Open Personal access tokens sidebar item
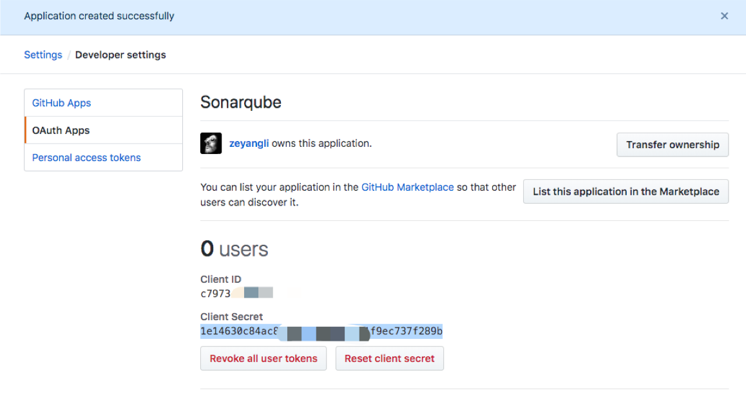This screenshot has height=393, width=746. click(103, 157)
